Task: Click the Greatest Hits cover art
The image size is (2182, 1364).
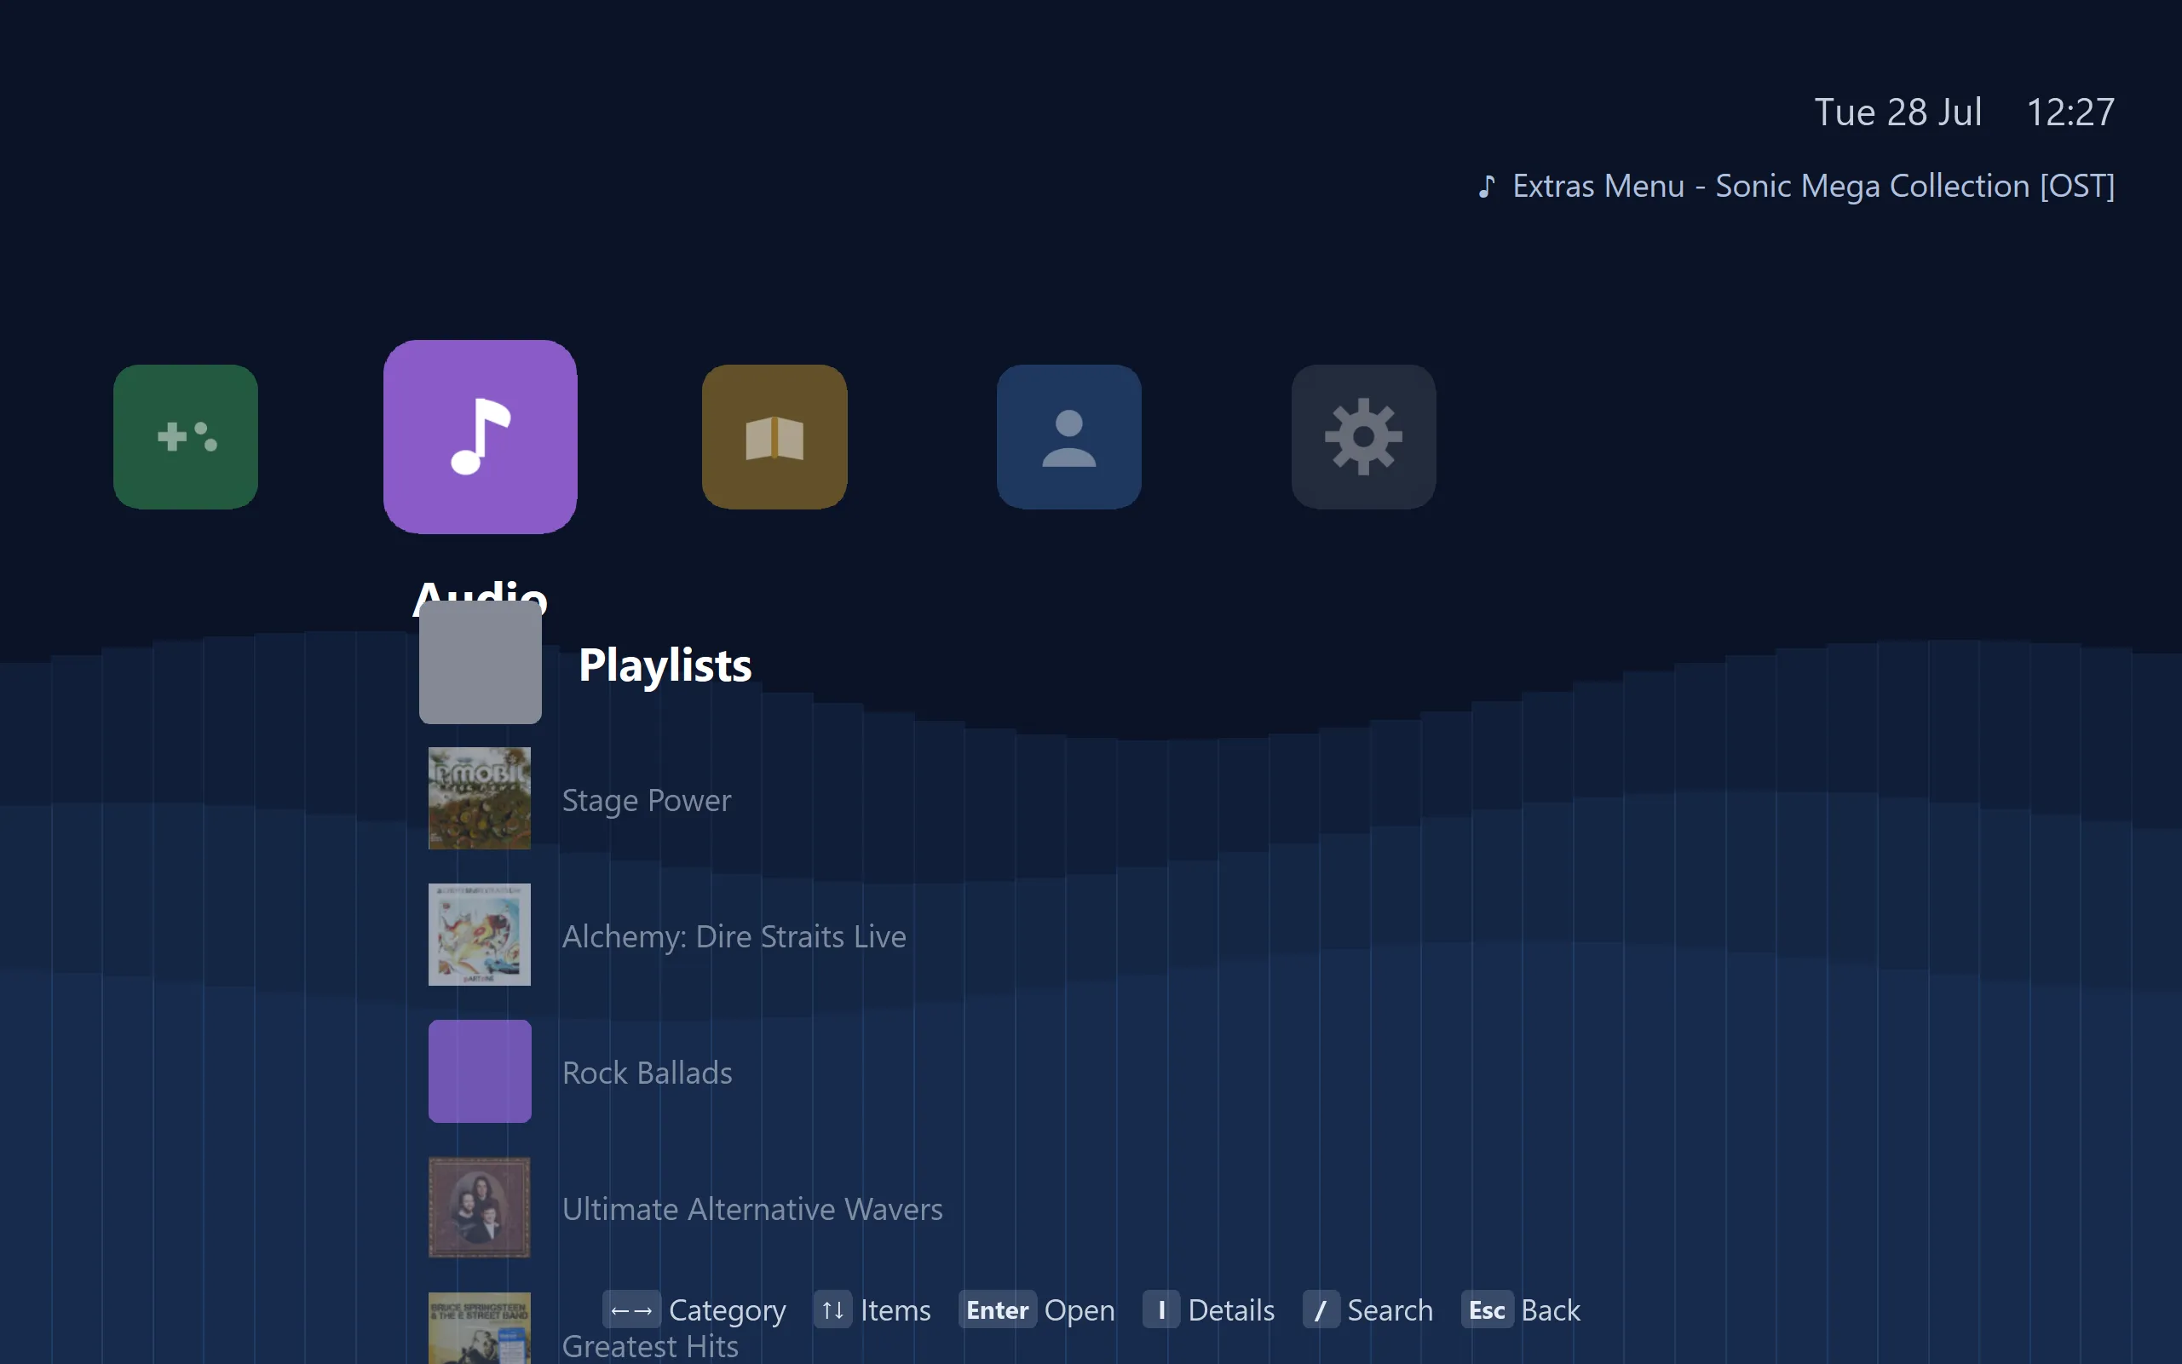Action: click(x=479, y=1328)
